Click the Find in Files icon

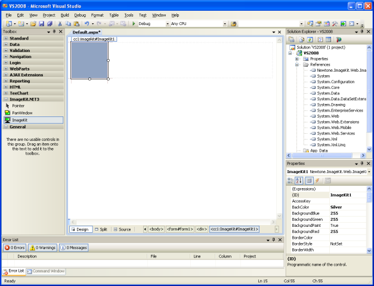(233, 24)
